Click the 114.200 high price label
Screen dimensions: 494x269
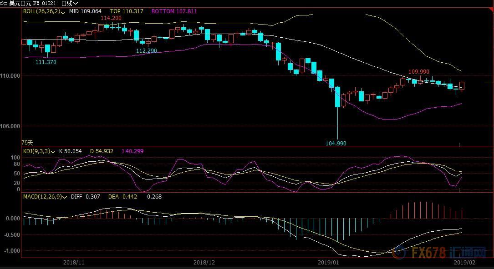point(111,18)
